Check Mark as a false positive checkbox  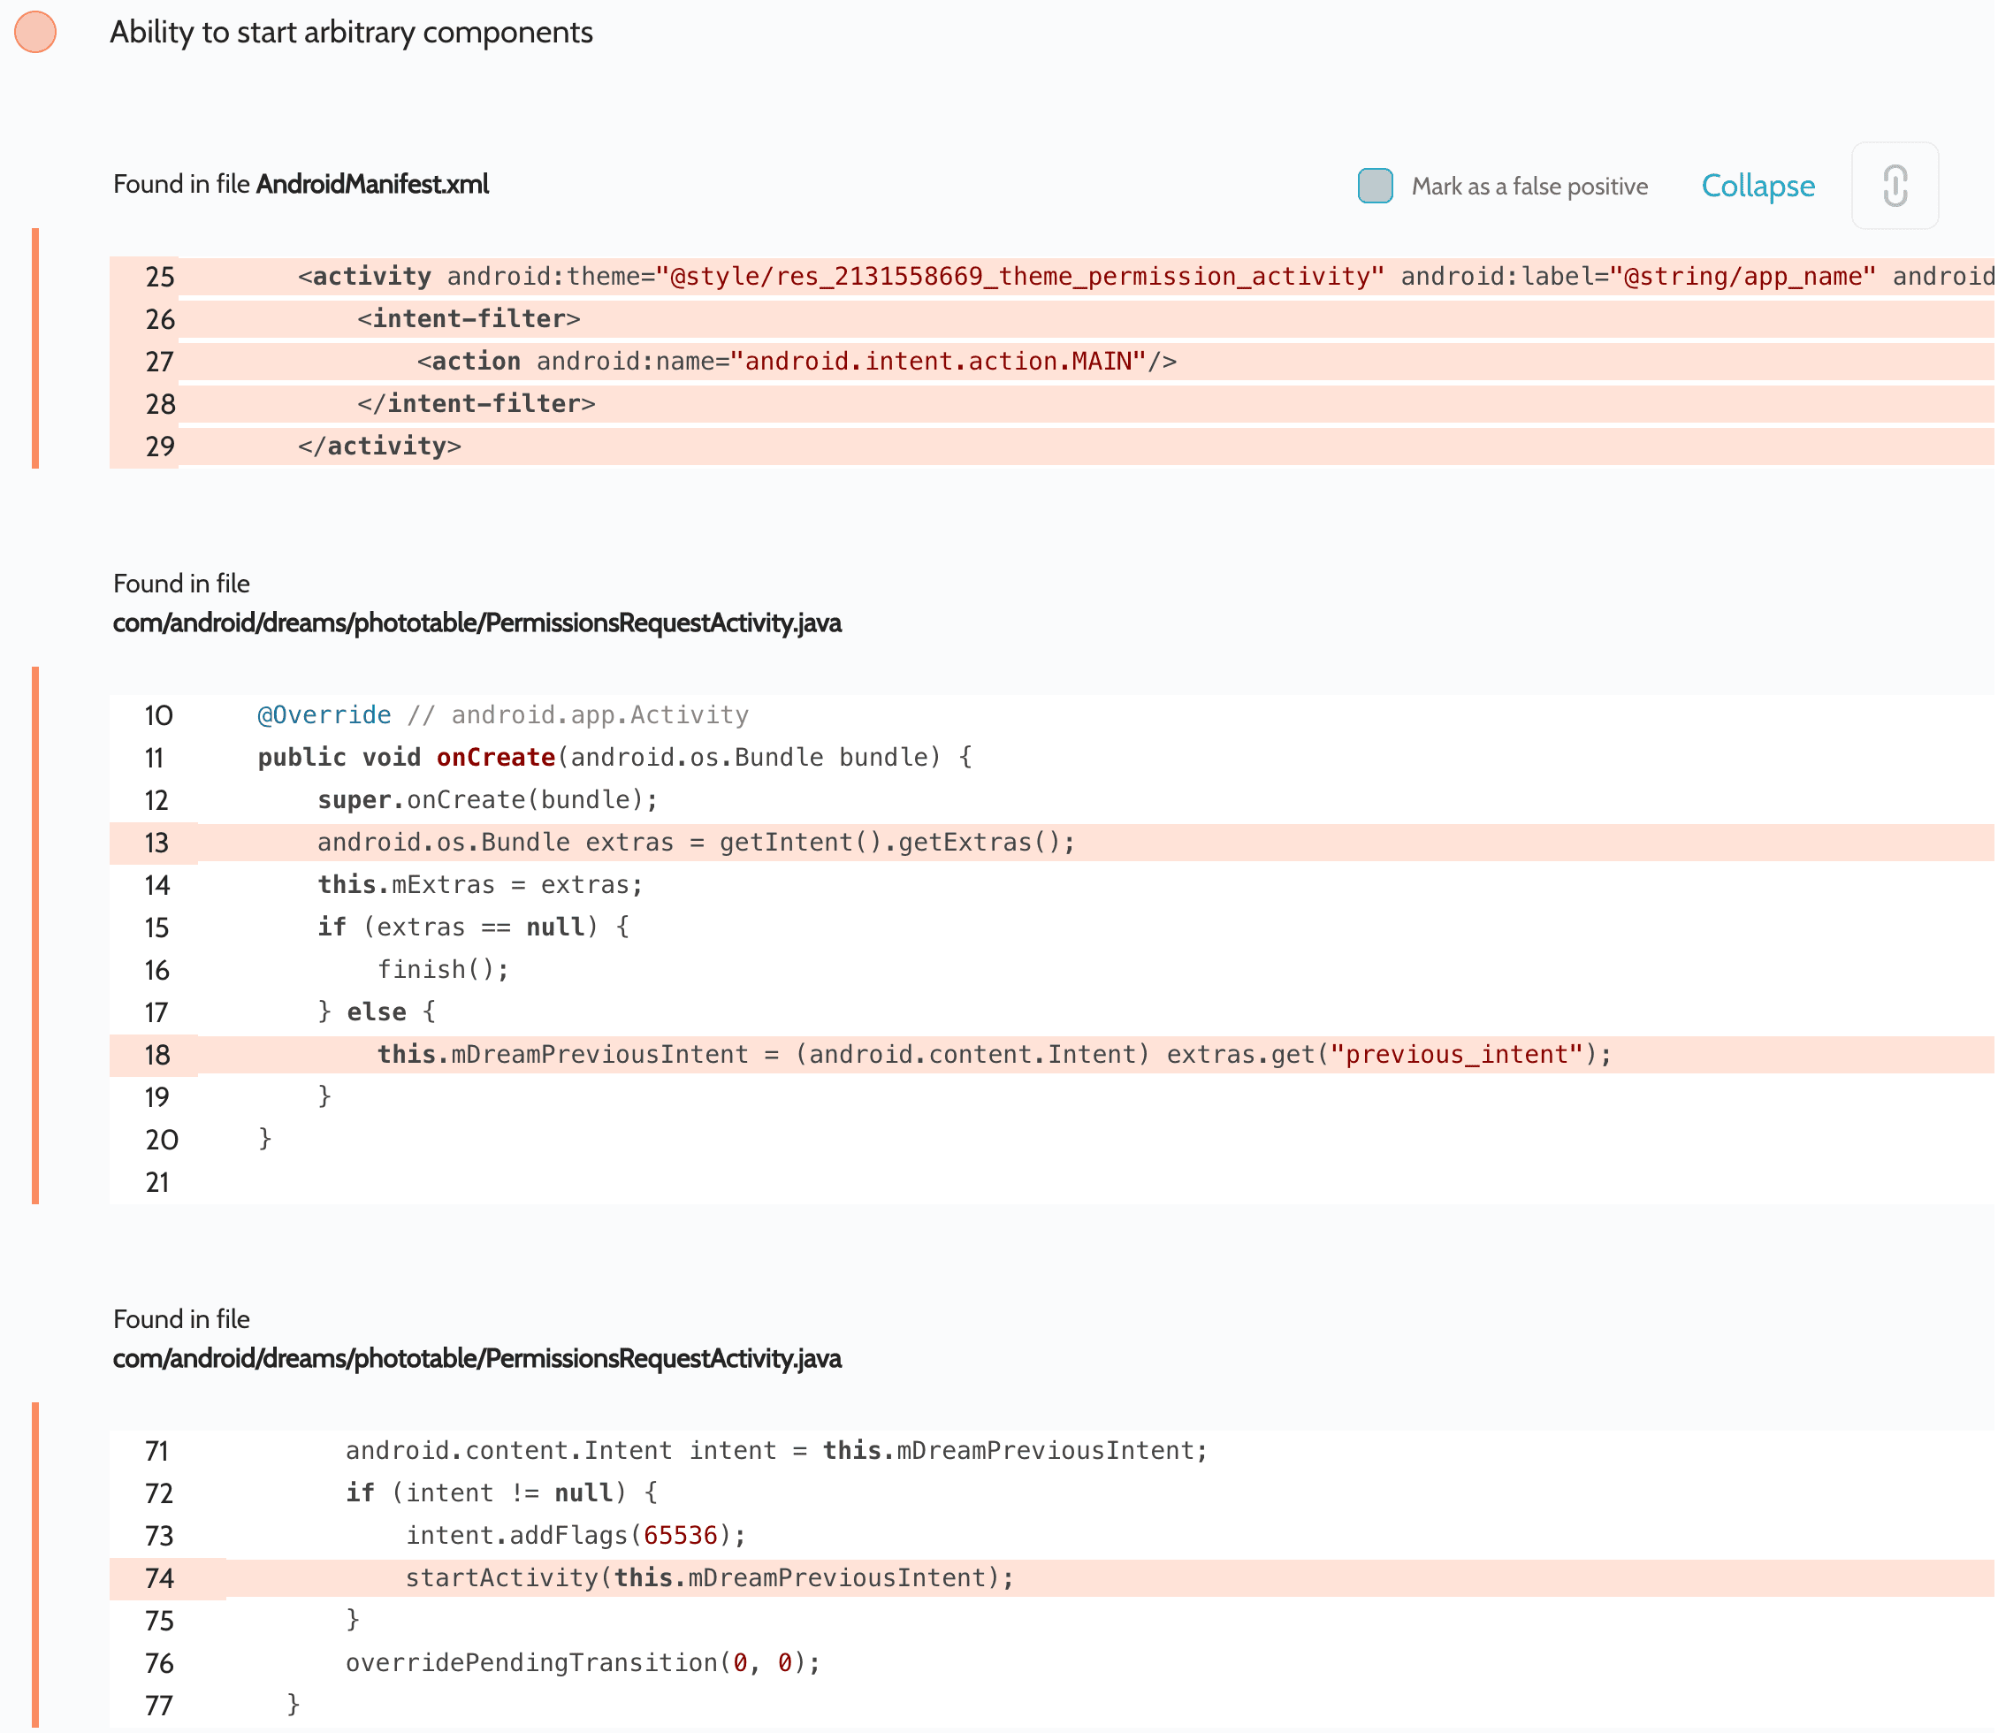(1374, 186)
